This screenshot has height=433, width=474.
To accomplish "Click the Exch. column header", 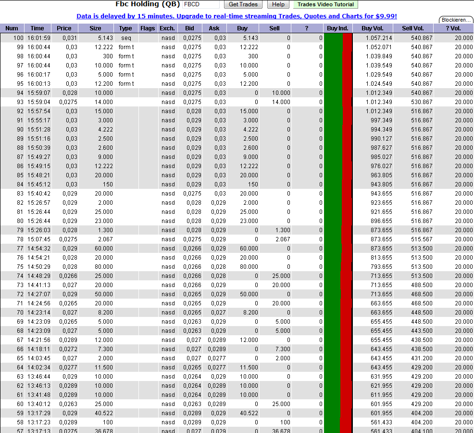I will pos(167,28).
